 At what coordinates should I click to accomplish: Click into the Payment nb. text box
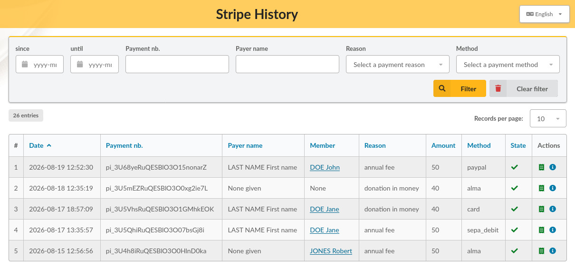(x=177, y=64)
